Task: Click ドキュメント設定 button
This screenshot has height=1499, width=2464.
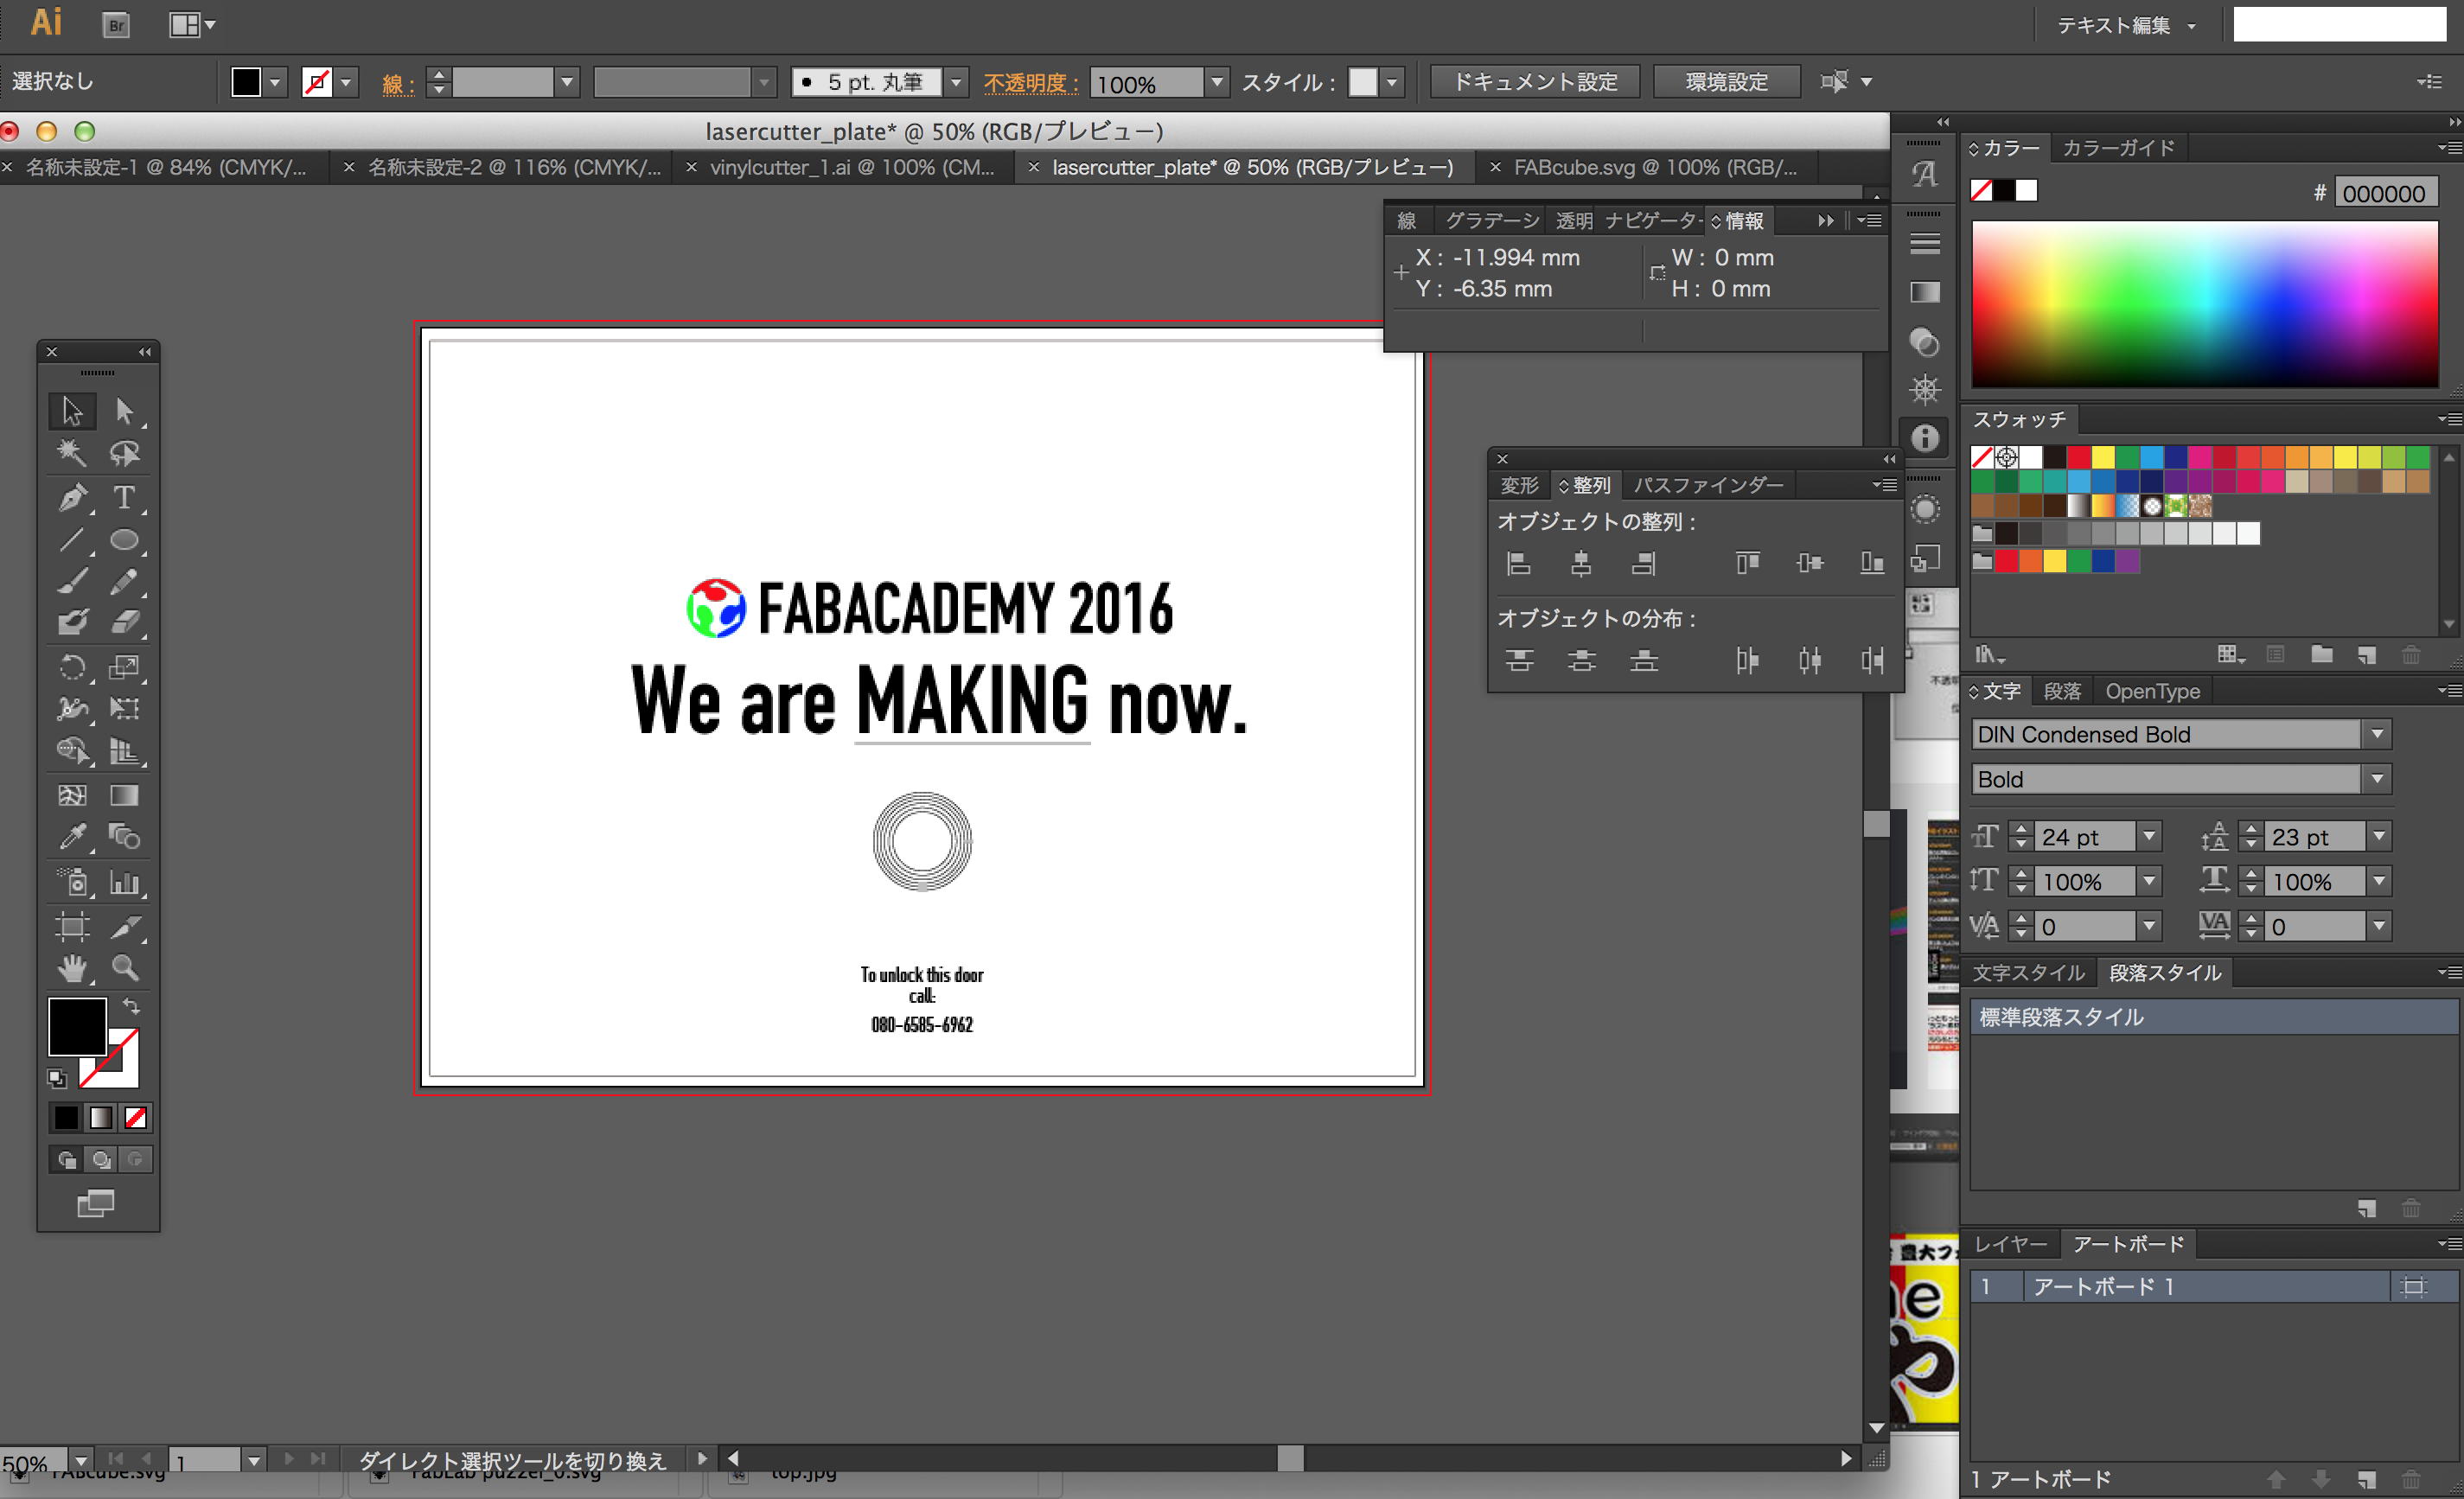Action: tap(1535, 82)
